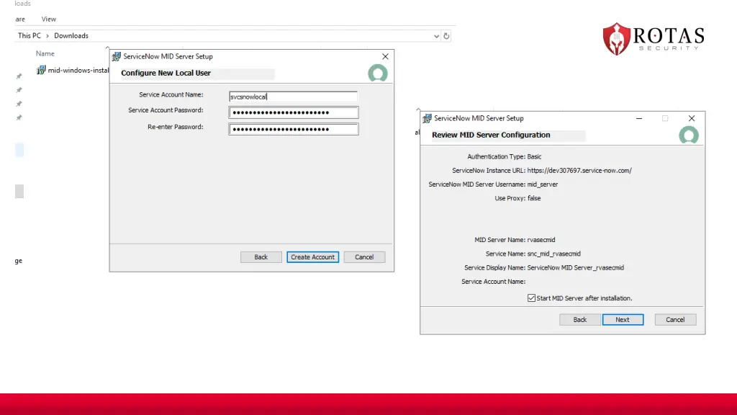
Task: Click Authentication Type Basic value
Action: click(534, 156)
